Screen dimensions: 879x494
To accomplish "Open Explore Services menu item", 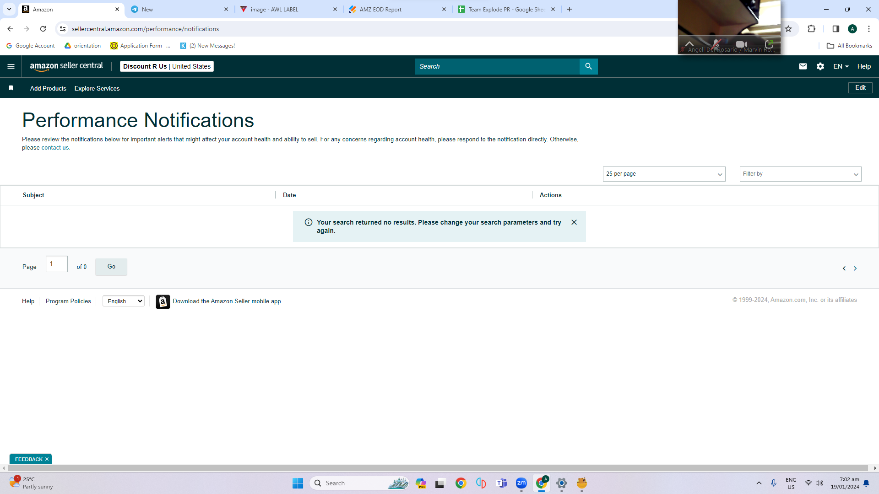I will tap(97, 88).
